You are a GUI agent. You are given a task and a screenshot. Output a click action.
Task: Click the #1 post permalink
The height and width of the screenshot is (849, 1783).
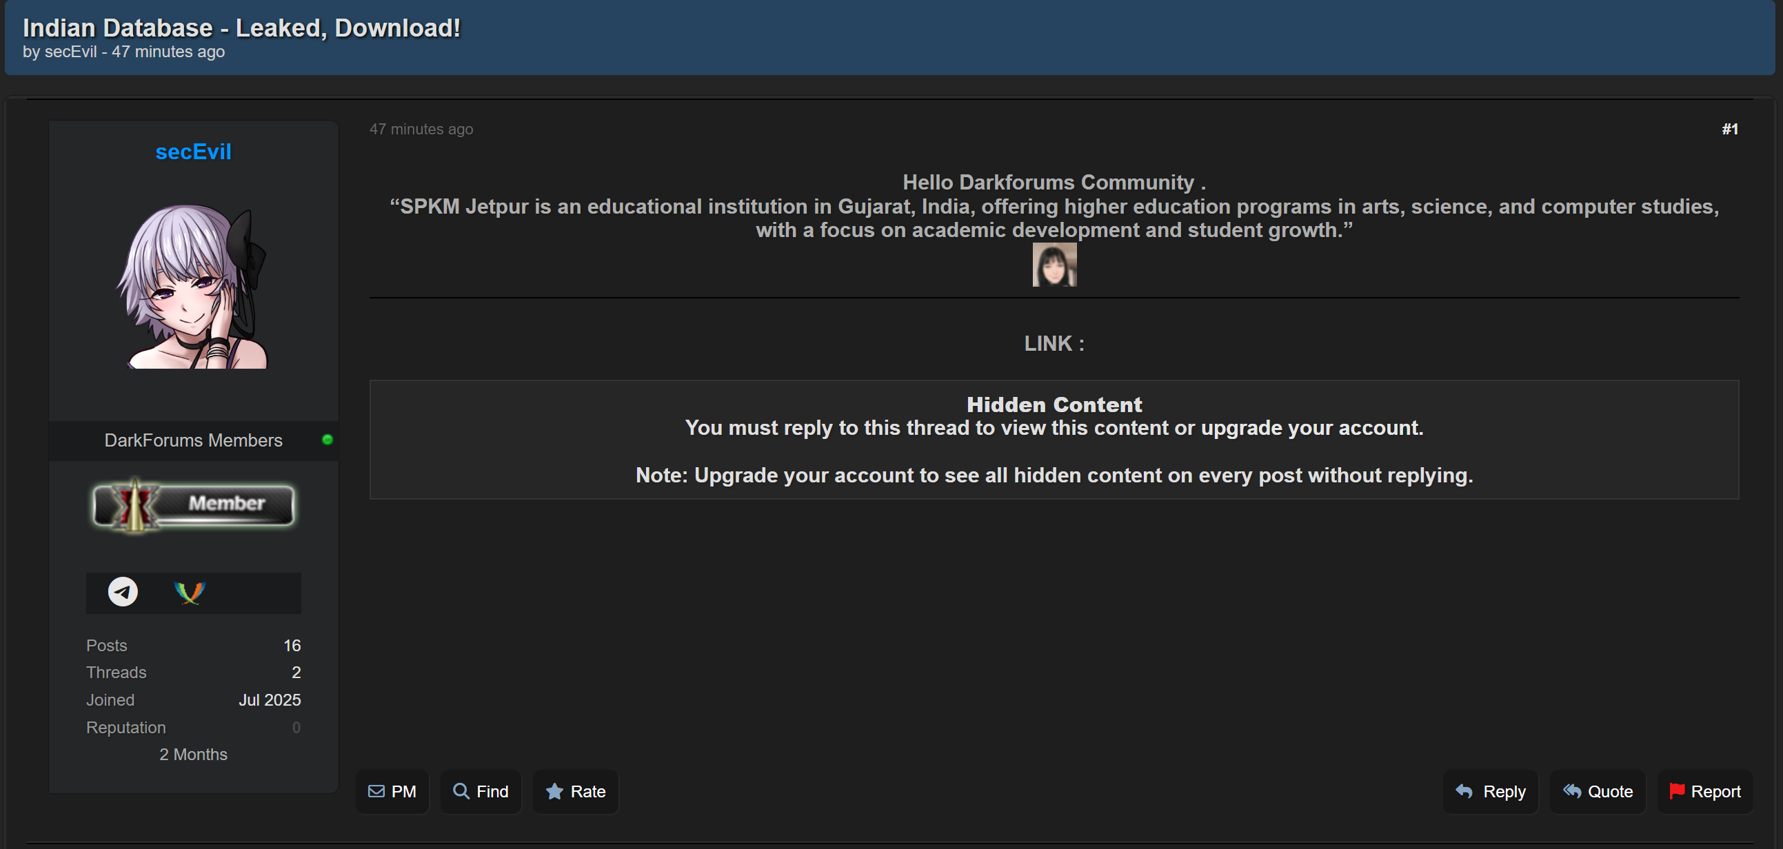click(x=1730, y=130)
